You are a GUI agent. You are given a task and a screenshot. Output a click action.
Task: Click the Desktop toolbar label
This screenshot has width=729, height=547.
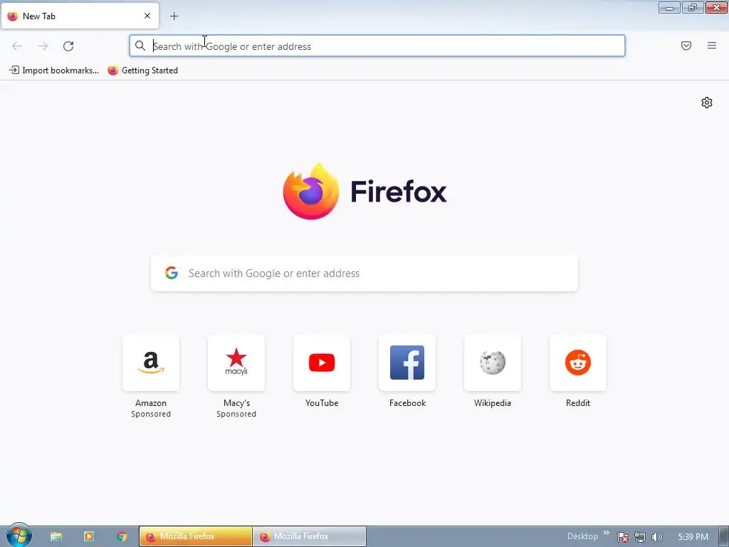pos(582,536)
